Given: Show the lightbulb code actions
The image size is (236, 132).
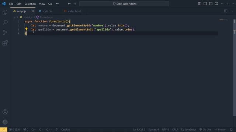Looking at the screenshot, I should (26, 29).
